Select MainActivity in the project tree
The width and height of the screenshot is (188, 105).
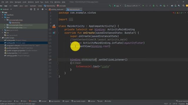pos(15,22)
